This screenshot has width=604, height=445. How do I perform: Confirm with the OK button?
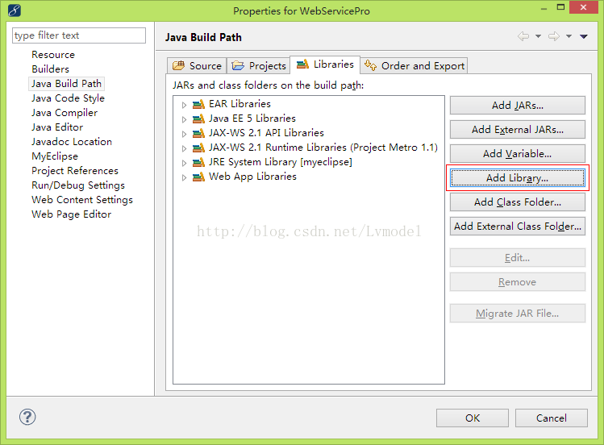click(x=473, y=418)
